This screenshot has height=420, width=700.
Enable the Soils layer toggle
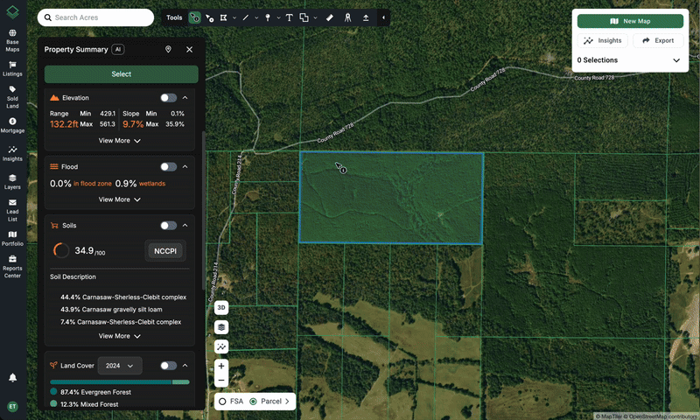tap(168, 226)
